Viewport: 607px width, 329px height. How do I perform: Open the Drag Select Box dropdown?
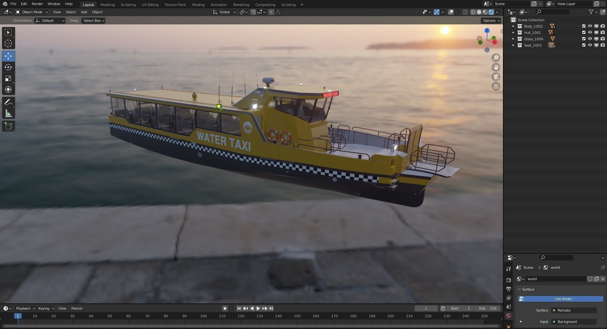[93, 21]
